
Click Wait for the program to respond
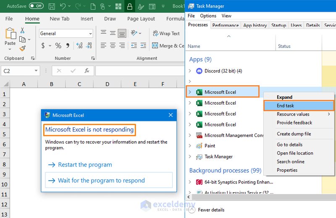pos(109,180)
